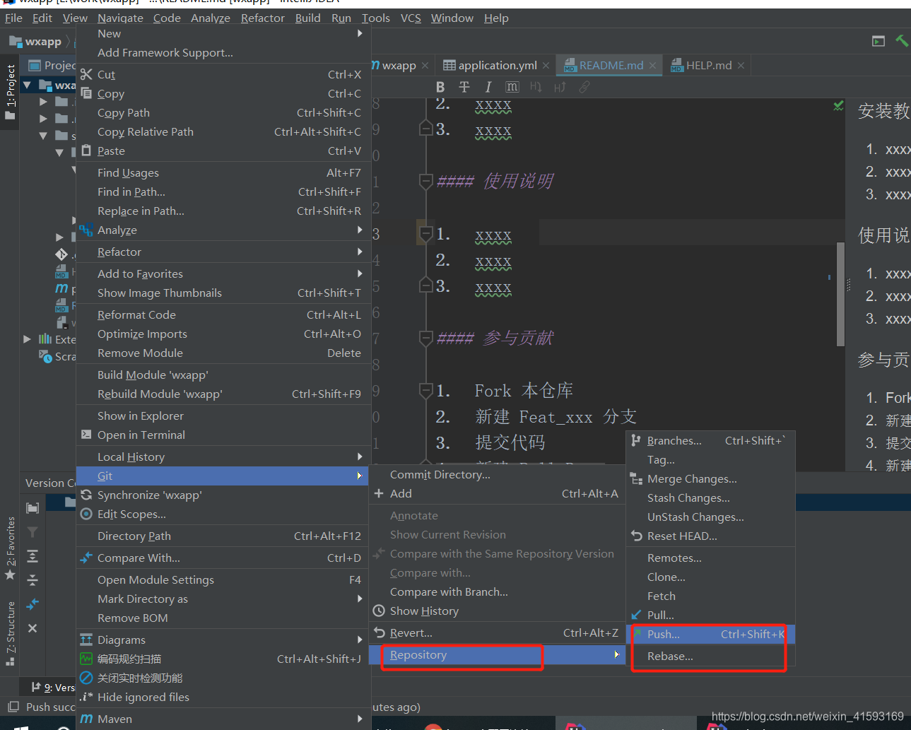Close the HELP.md tab
Image resolution: width=911 pixels, height=730 pixels.
coord(741,66)
